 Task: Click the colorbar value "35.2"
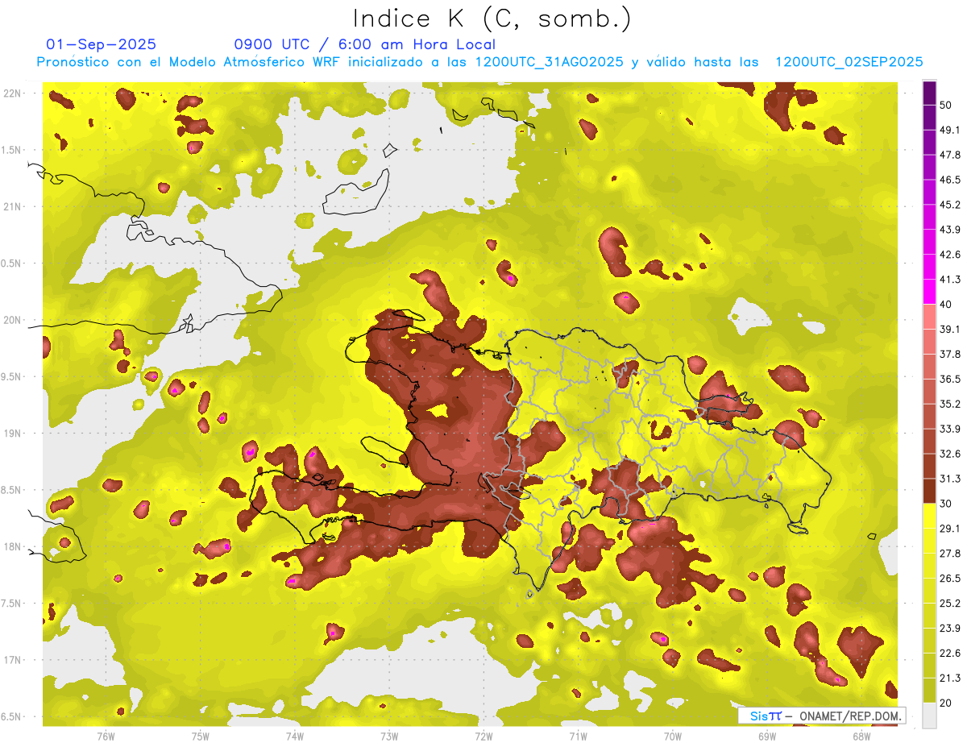pos(950,404)
